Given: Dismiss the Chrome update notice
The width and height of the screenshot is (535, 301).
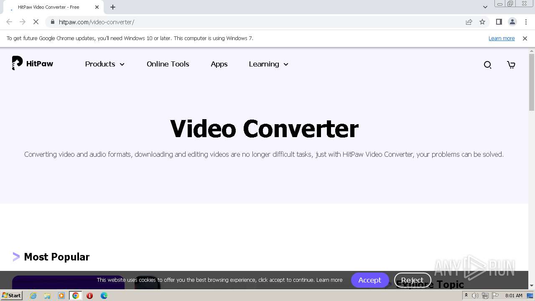Looking at the screenshot, I should click(525, 38).
